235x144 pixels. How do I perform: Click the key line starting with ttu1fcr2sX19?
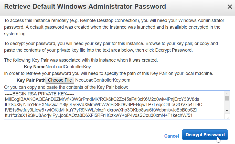point(99,115)
